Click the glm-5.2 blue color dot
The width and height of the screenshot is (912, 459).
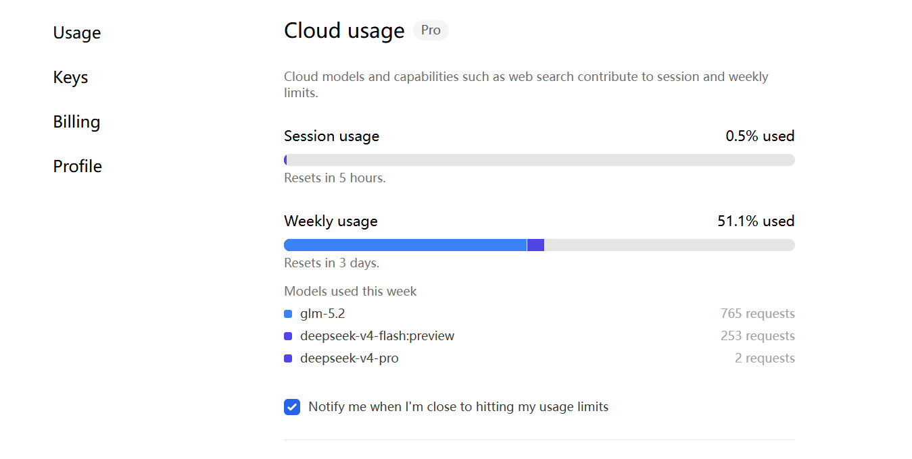(x=288, y=314)
